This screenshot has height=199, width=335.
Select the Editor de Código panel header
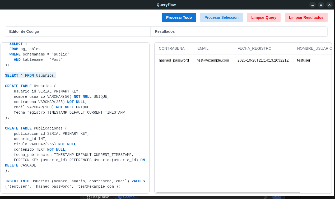coord(77,31)
